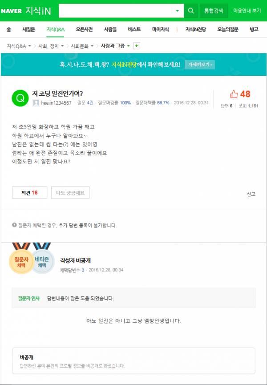This screenshot has width=267, height=385.
Task: Go to the 오픈사전 menu
Action: 84,29
